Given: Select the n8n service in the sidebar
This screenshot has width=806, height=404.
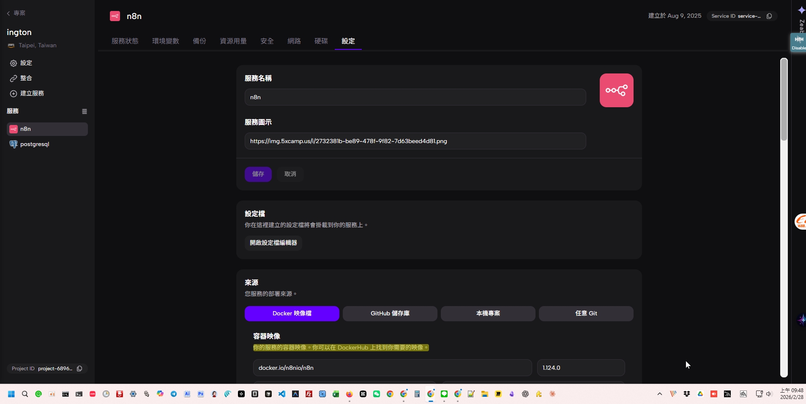Looking at the screenshot, I should click(47, 129).
